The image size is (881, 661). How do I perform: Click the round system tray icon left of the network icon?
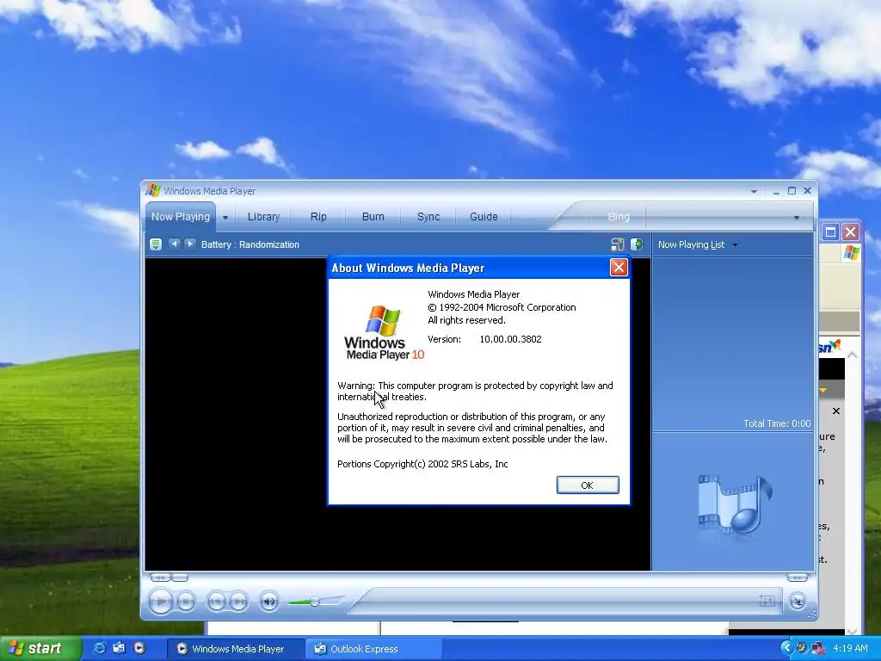802,649
